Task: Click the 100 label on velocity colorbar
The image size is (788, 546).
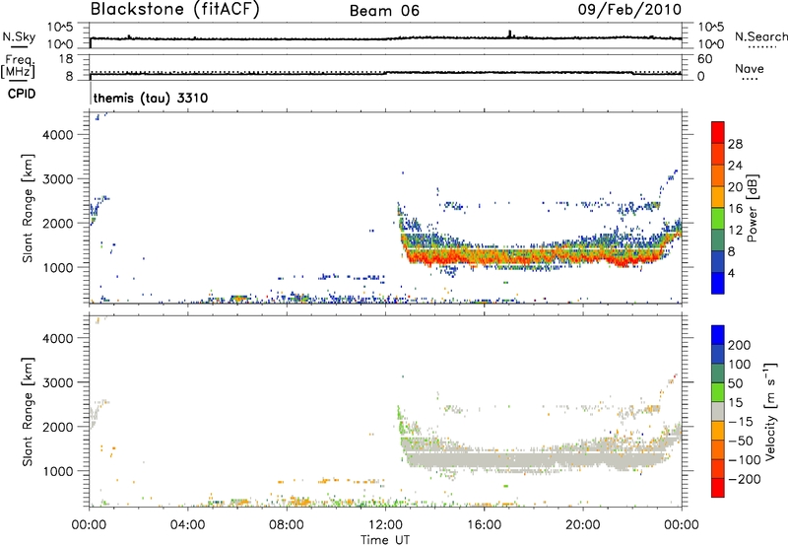Action: [740, 365]
